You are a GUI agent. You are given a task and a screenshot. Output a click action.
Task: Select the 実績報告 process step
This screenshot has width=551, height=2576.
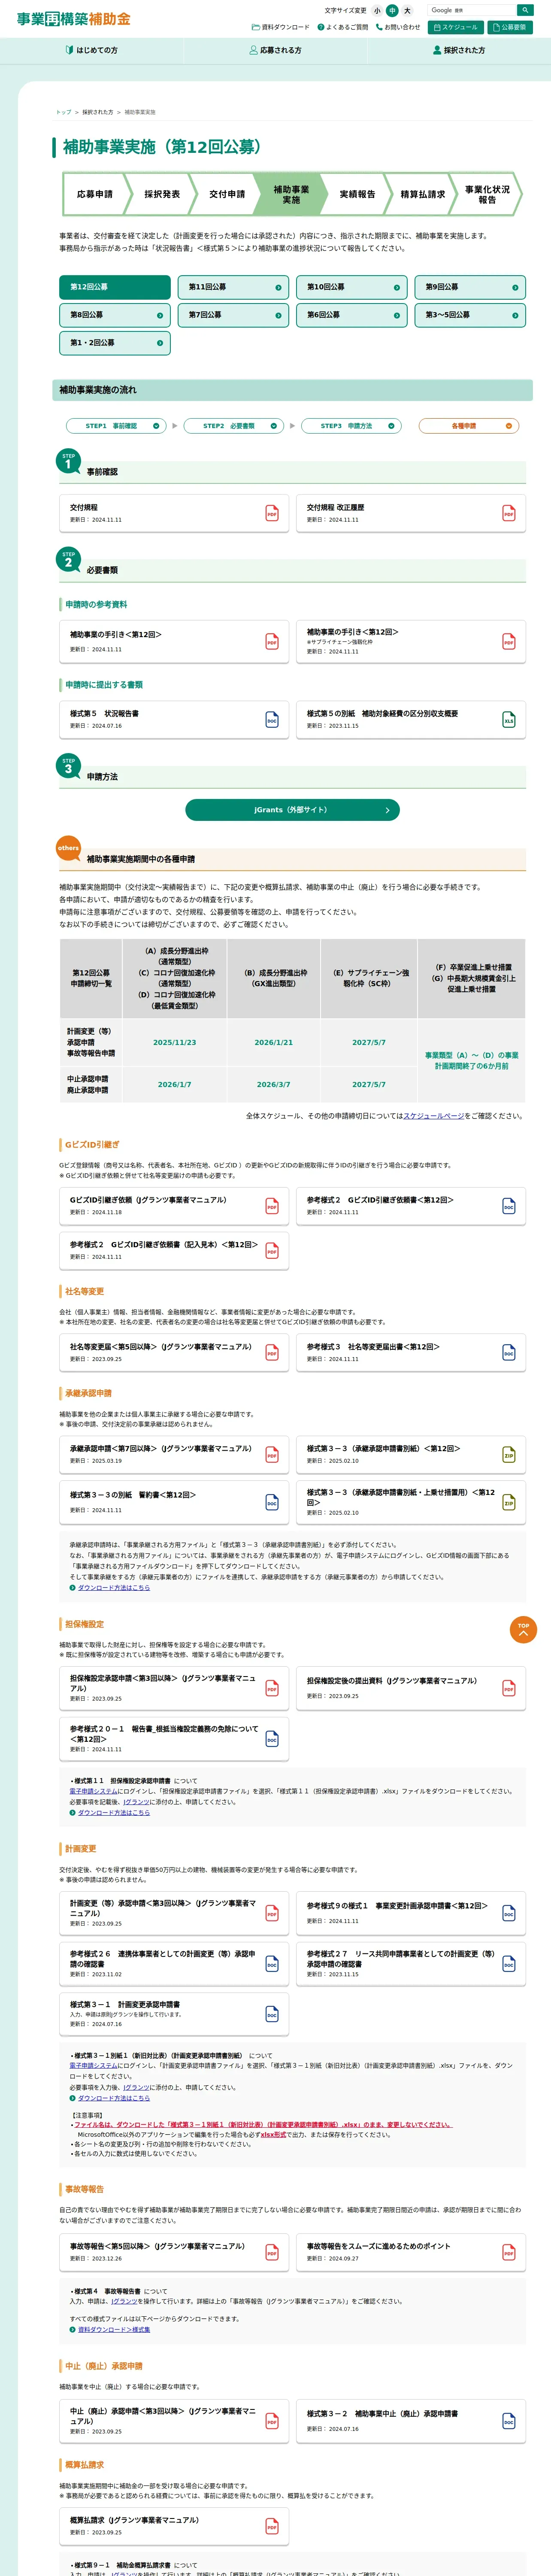[357, 194]
